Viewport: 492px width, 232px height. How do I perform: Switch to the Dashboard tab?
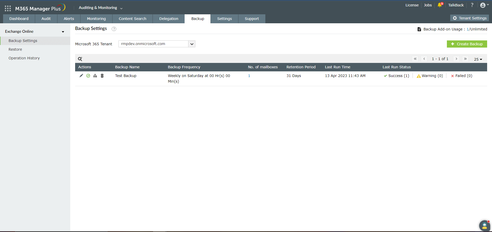pyautogui.click(x=19, y=19)
